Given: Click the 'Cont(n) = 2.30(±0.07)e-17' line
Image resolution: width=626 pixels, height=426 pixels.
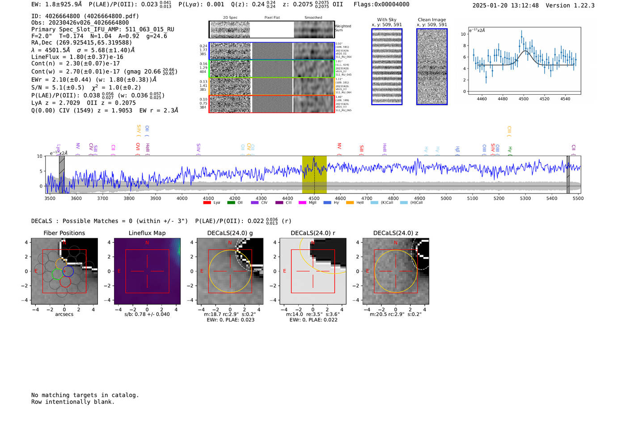Looking at the screenshot, I should 76,64.
